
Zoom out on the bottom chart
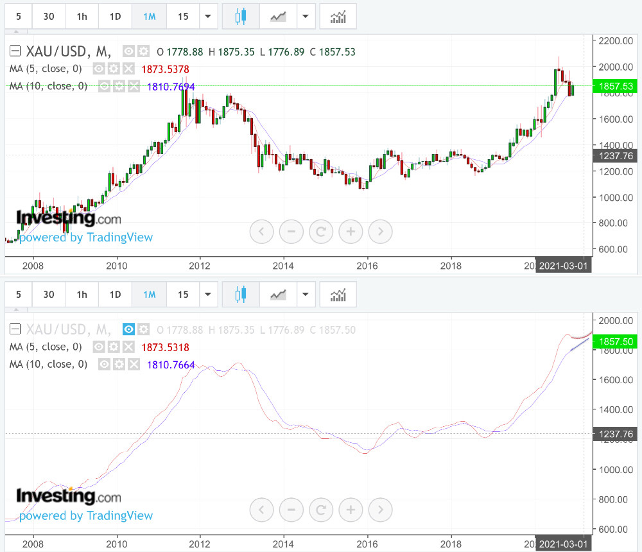[291, 510]
